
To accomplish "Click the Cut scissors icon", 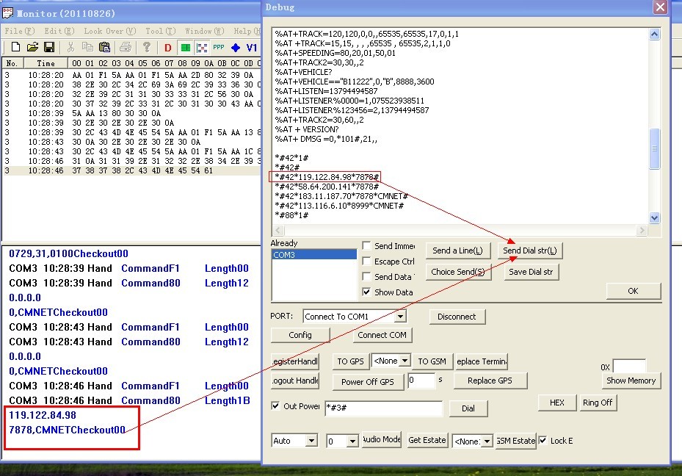I will [x=71, y=47].
